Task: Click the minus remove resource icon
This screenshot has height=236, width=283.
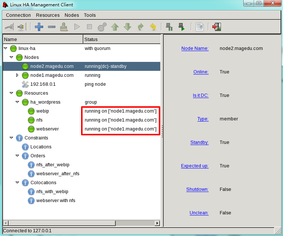Action: pyautogui.click(x=52, y=27)
